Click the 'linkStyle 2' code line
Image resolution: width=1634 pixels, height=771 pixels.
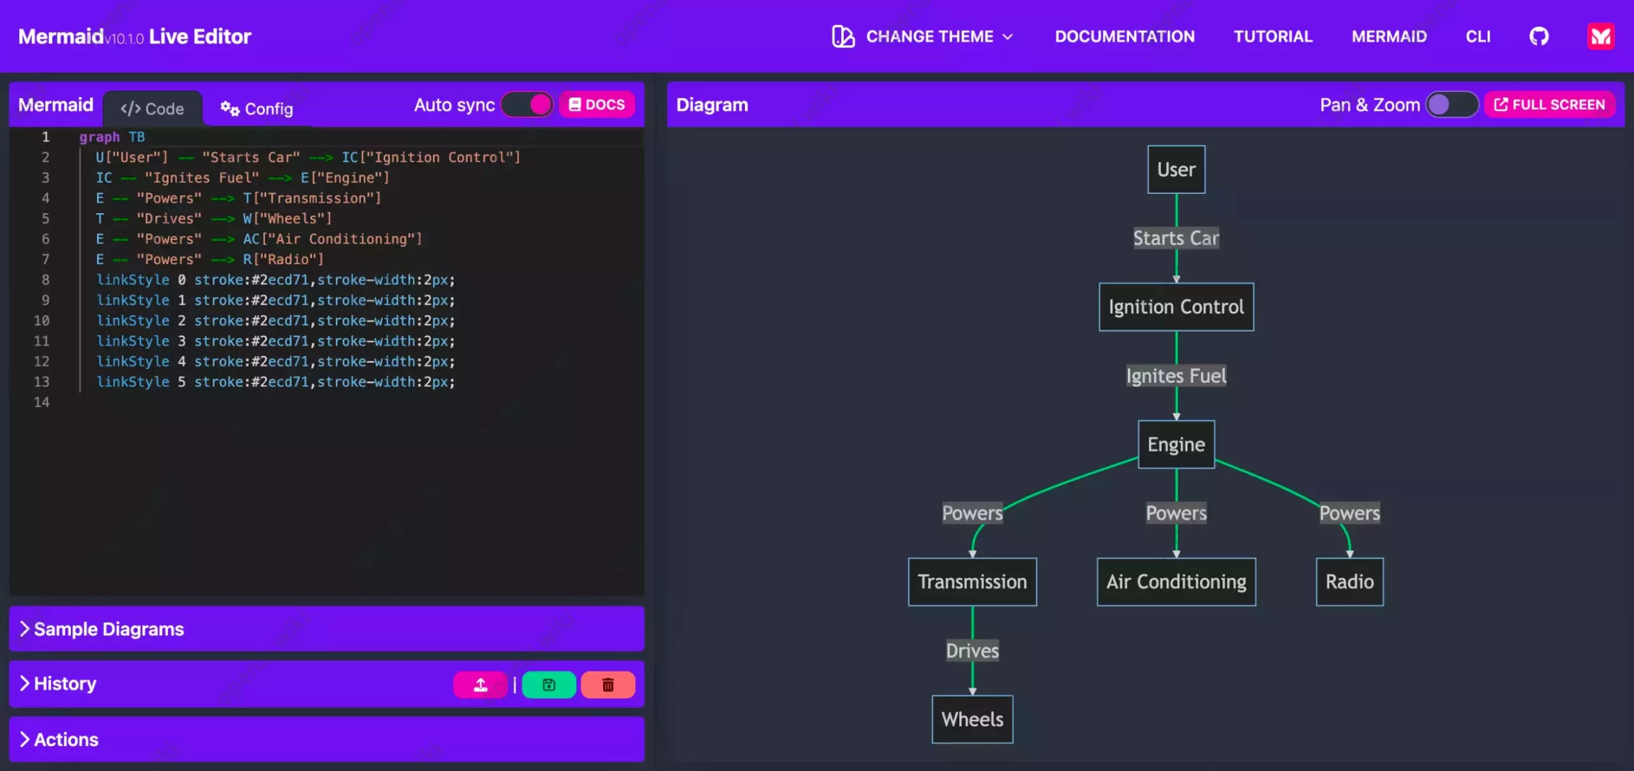tap(276, 320)
